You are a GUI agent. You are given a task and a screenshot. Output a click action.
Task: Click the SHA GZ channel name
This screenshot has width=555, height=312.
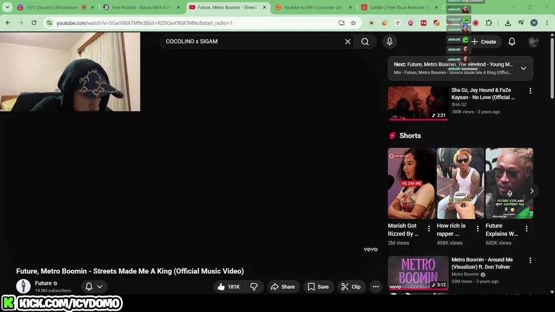[459, 104]
